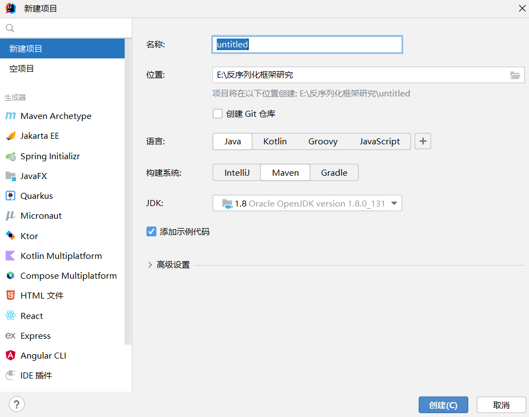This screenshot has height=417, width=529.
Task: Click the 取消 button
Action: pos(501,405)
